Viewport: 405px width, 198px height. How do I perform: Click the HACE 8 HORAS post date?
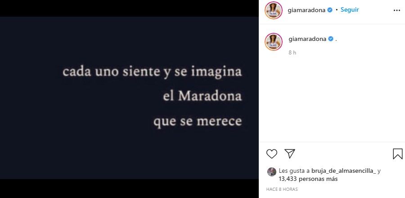click(282, 189)
